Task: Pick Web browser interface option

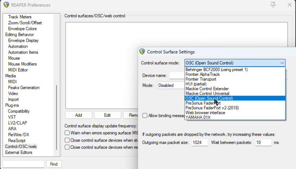Action: [235, 113]
